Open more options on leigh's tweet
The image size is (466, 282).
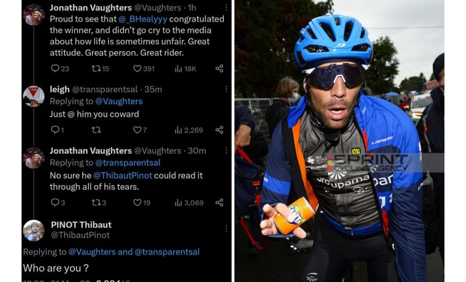(x=226, y=89)
